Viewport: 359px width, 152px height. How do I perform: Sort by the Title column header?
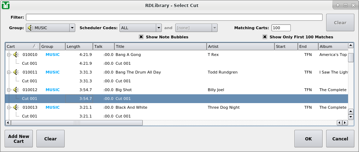(160, 46)
